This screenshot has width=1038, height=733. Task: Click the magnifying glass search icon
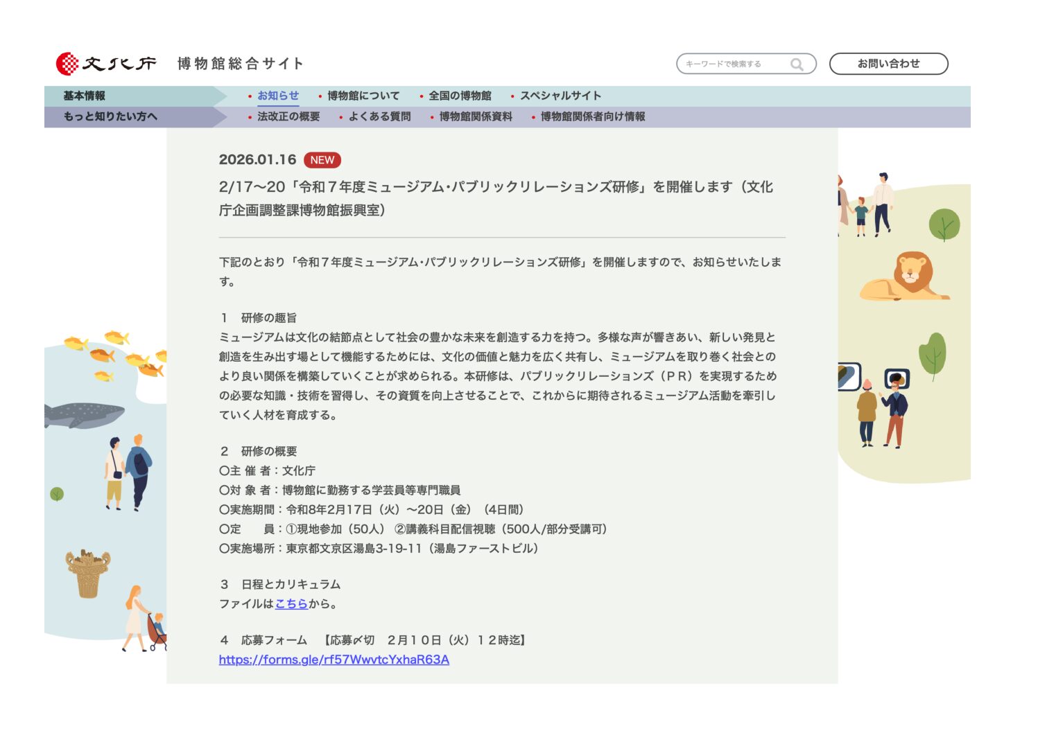click(797, 64)
